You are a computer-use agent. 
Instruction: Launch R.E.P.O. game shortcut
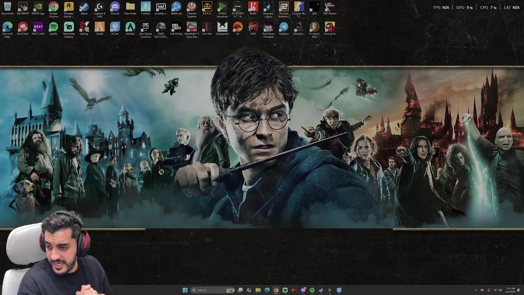pyautogui.click(x=207, y=9)
